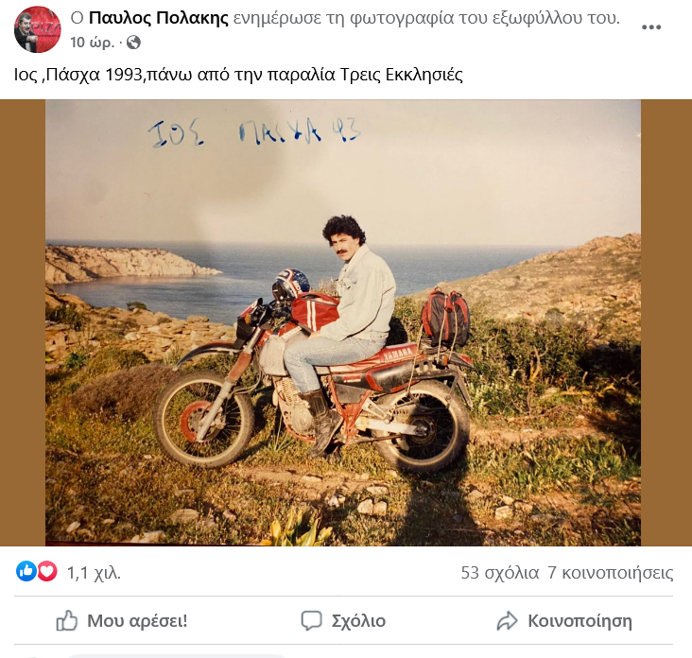
Task: Click the handwritten ΙΟΣ ΠΑΣΧΑ 93 note
Action: tap(254, 132)
